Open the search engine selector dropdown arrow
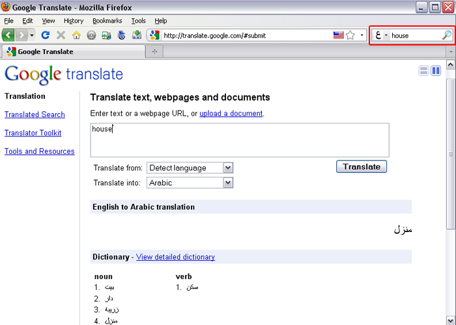456x325 pixels. click(386, 35)
